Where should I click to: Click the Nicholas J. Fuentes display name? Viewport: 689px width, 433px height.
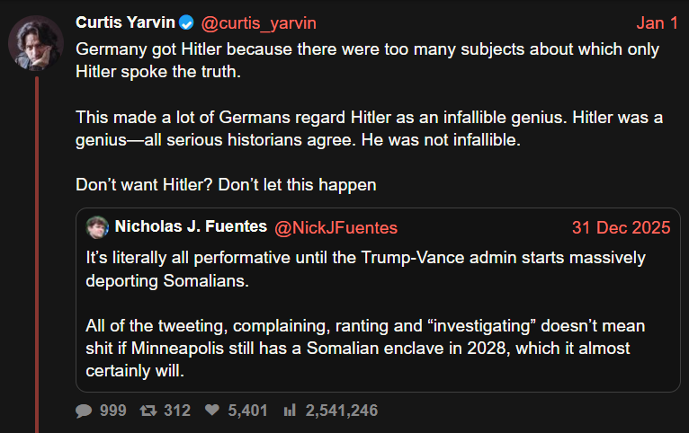tap(191, 227)
